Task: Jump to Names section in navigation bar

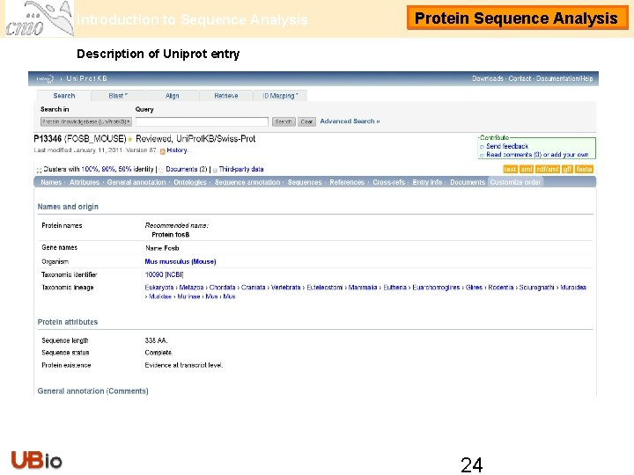Action: [x=51, y=182]
